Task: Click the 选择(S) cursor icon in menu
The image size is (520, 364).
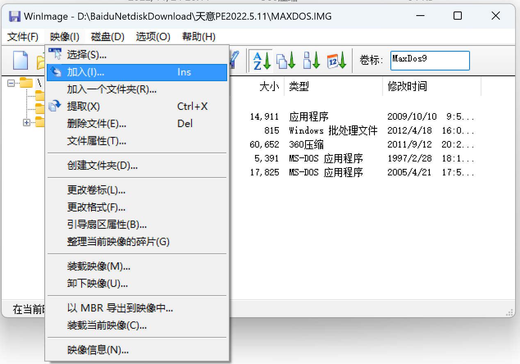Action: click(x=55, y=54)
